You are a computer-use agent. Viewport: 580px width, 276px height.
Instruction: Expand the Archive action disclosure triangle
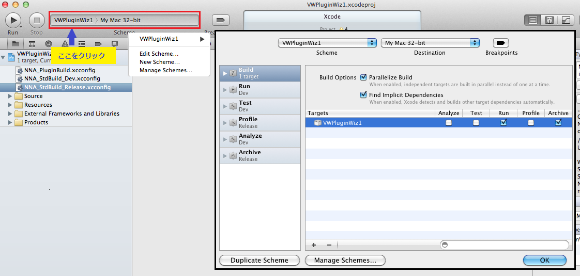[225, 156]
